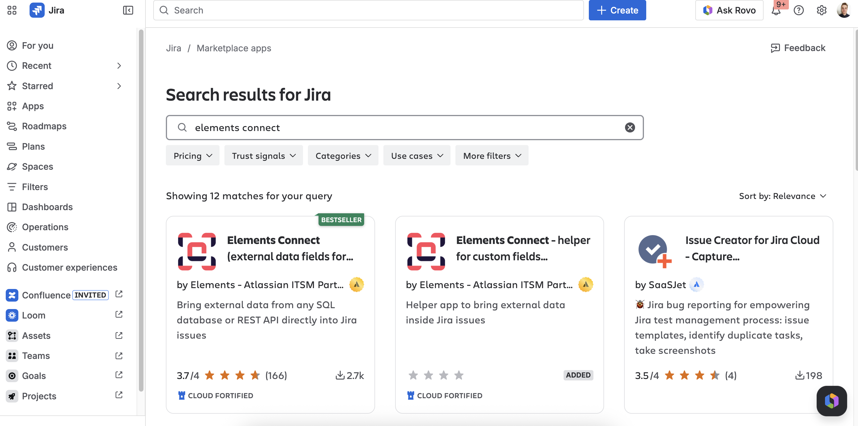The width and height of the screenshot is (858, 426).
Task: Open Projects external link icon
Action: pyautogui.click(x=119, y=395)
